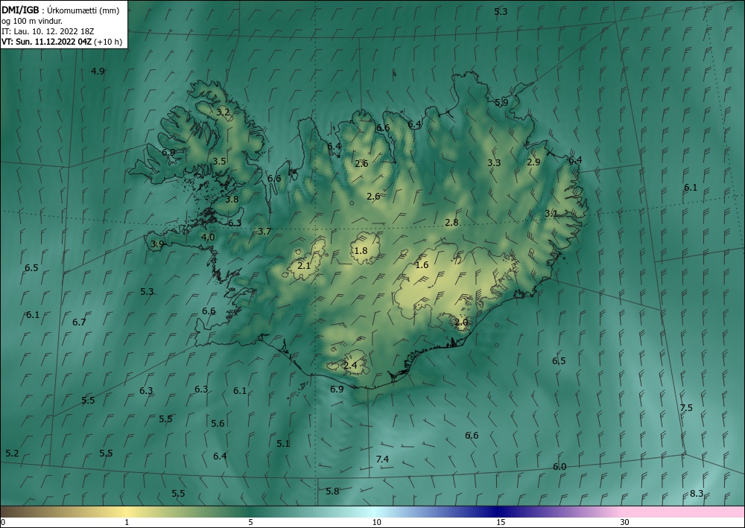The width and height of the screenshot is (745, 528).
Task: Select the 5.2 value at the left edge
Action: [13, 454]
